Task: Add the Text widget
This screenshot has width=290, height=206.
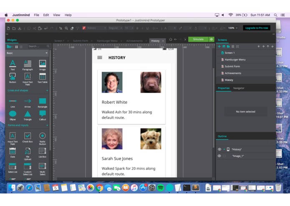Action: (13, 65)
